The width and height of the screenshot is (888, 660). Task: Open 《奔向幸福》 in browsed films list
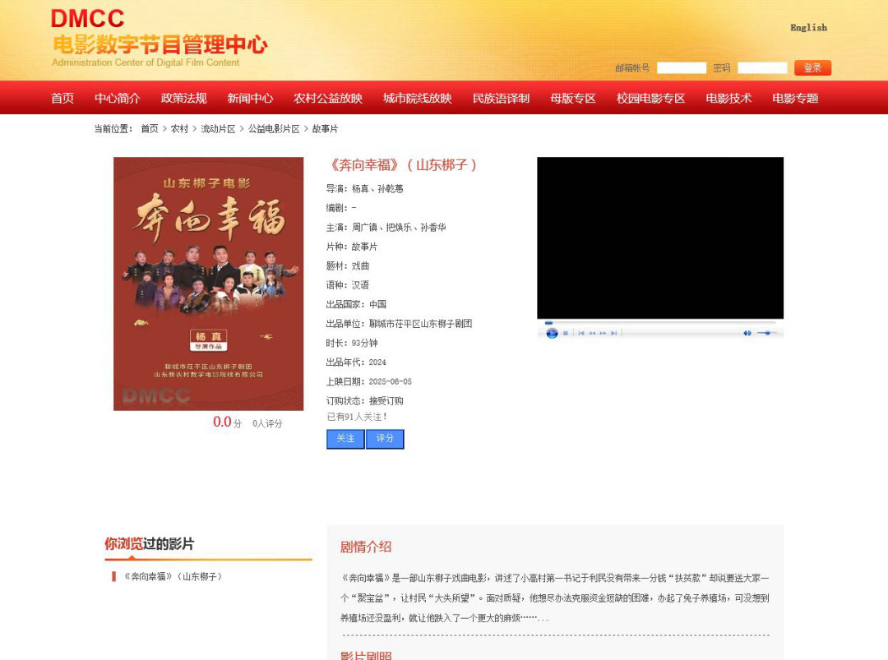173,576
